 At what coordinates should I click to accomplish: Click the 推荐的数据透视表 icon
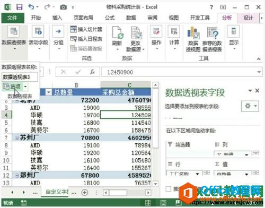point(212,33)
